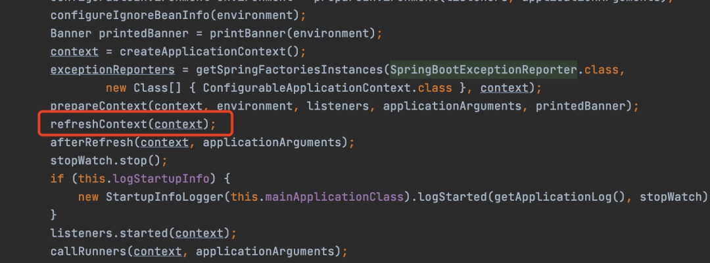Click the exceptionReporters variable

(112, 70)
